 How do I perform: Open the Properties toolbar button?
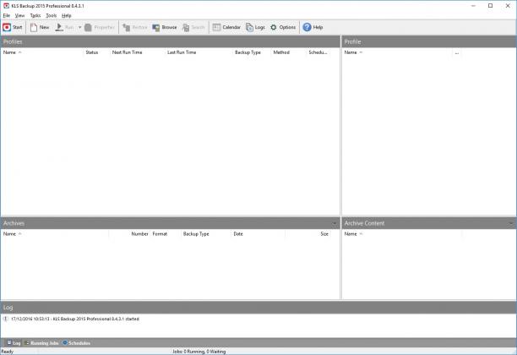click(100, 27)
